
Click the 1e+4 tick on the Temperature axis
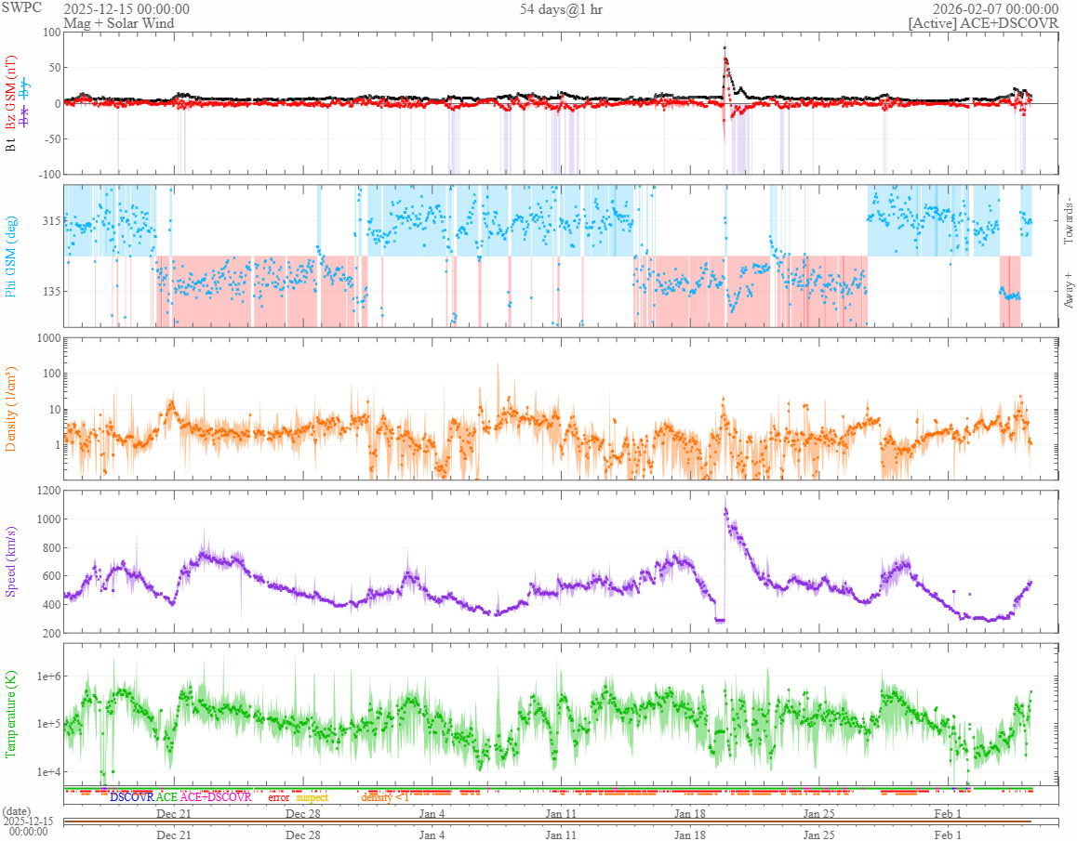[48, 772]
